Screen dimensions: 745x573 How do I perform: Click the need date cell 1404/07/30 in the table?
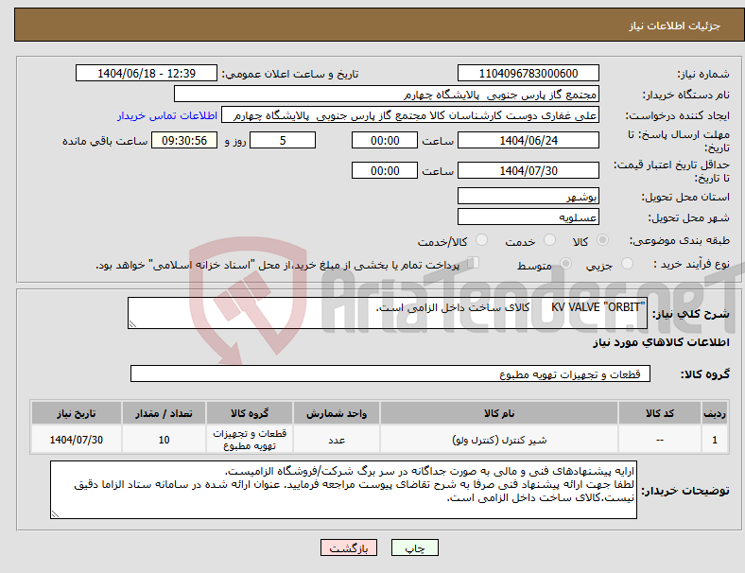click(x=77, y=440)
